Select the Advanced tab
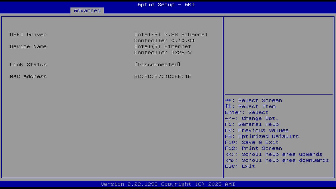The image size is (336, 189). tap(87, 10)
